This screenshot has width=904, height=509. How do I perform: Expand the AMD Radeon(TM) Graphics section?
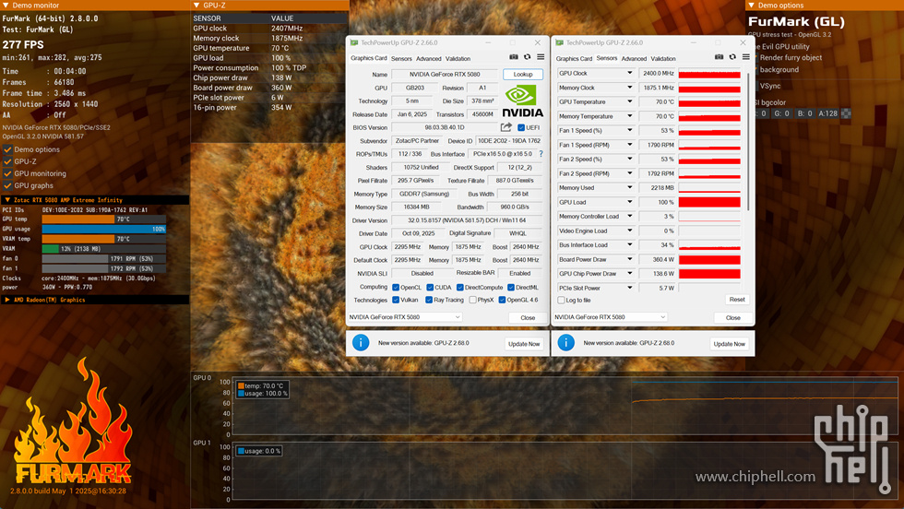pyautogui.click(x=8, y=300)
